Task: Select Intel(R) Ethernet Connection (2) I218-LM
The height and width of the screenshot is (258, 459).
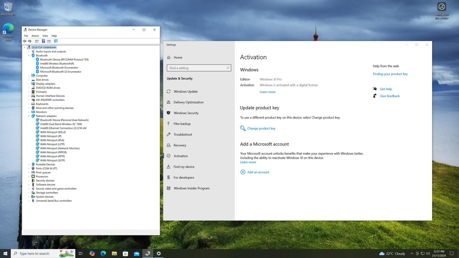Action: [x=63, y=128]
